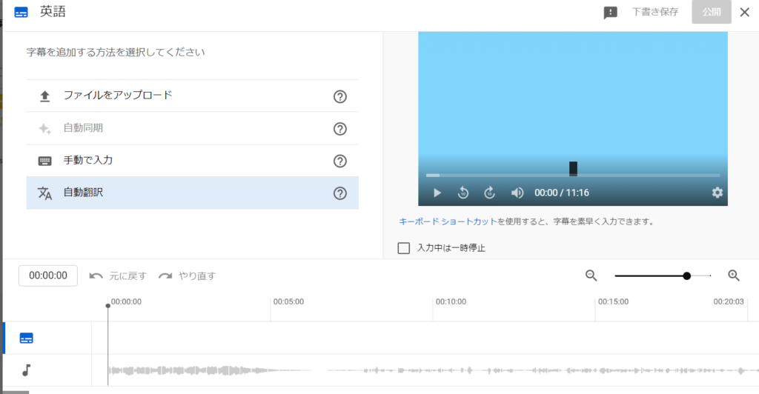
Task: Open キーボード ショートカット link
Action: (x=447, y=221)
